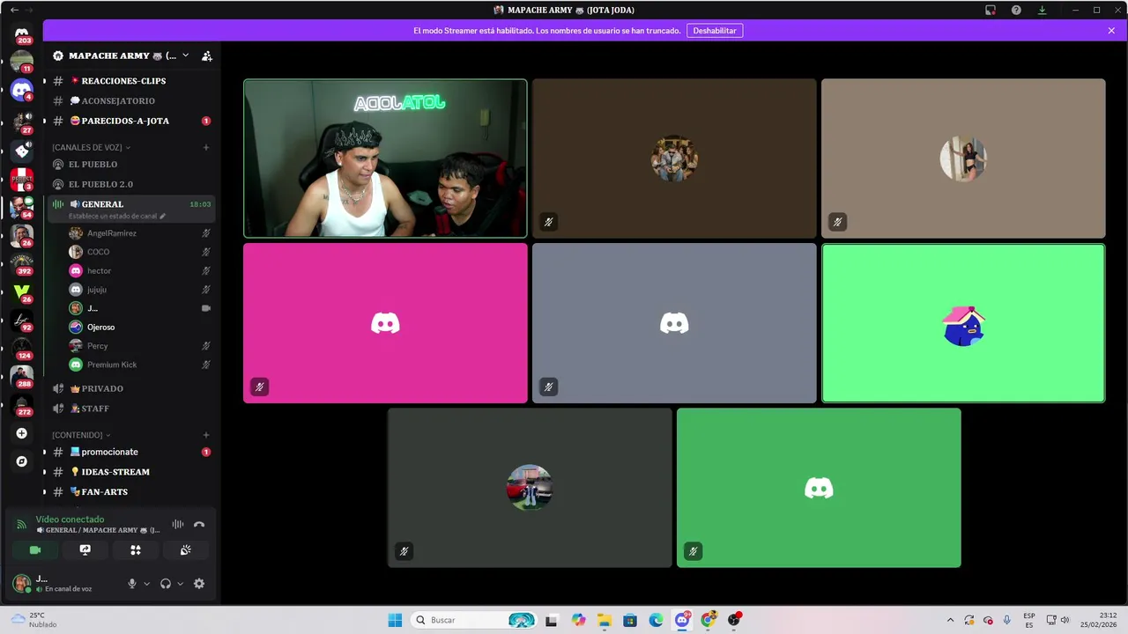Go back with title bar arrow
Viewport: 1128px width, 634px height.
point(14,10)
